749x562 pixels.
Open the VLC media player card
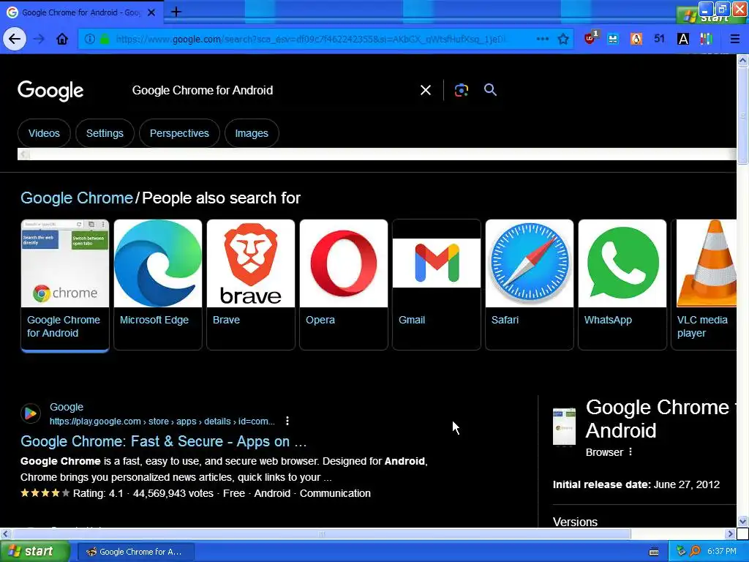coord(704,285)
